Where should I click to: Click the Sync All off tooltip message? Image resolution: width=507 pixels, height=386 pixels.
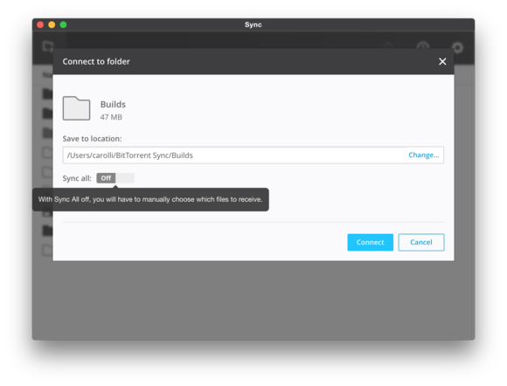[150, 199]
